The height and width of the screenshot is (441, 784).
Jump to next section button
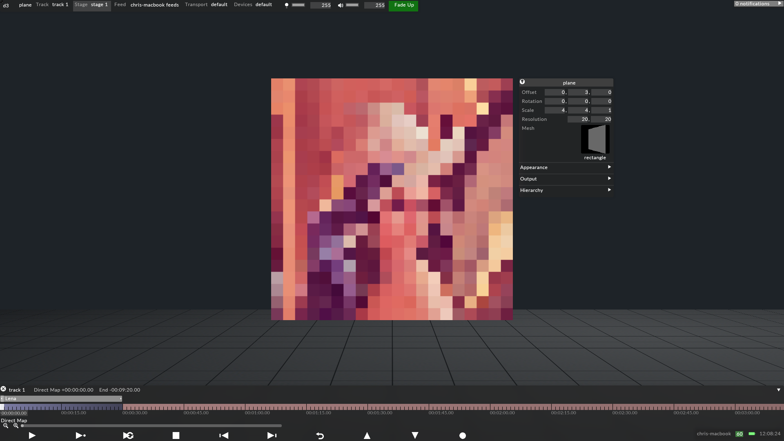coord(272,436)
